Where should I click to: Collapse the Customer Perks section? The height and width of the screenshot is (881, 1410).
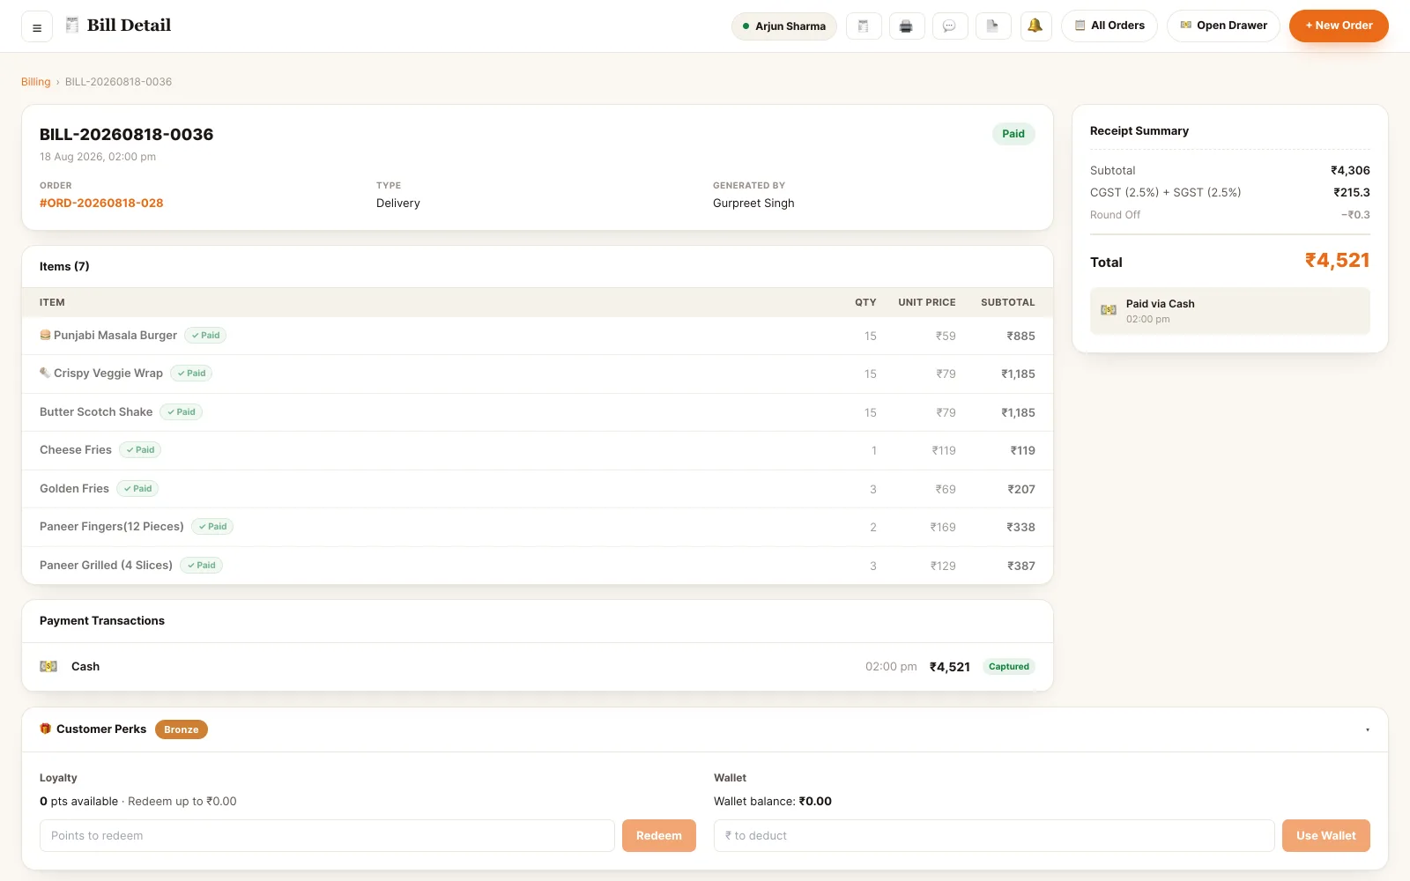pos(1368,729)
